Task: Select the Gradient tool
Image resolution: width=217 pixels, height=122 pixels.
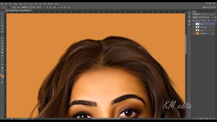Action: pyautogui.click(x=2, y=47)
